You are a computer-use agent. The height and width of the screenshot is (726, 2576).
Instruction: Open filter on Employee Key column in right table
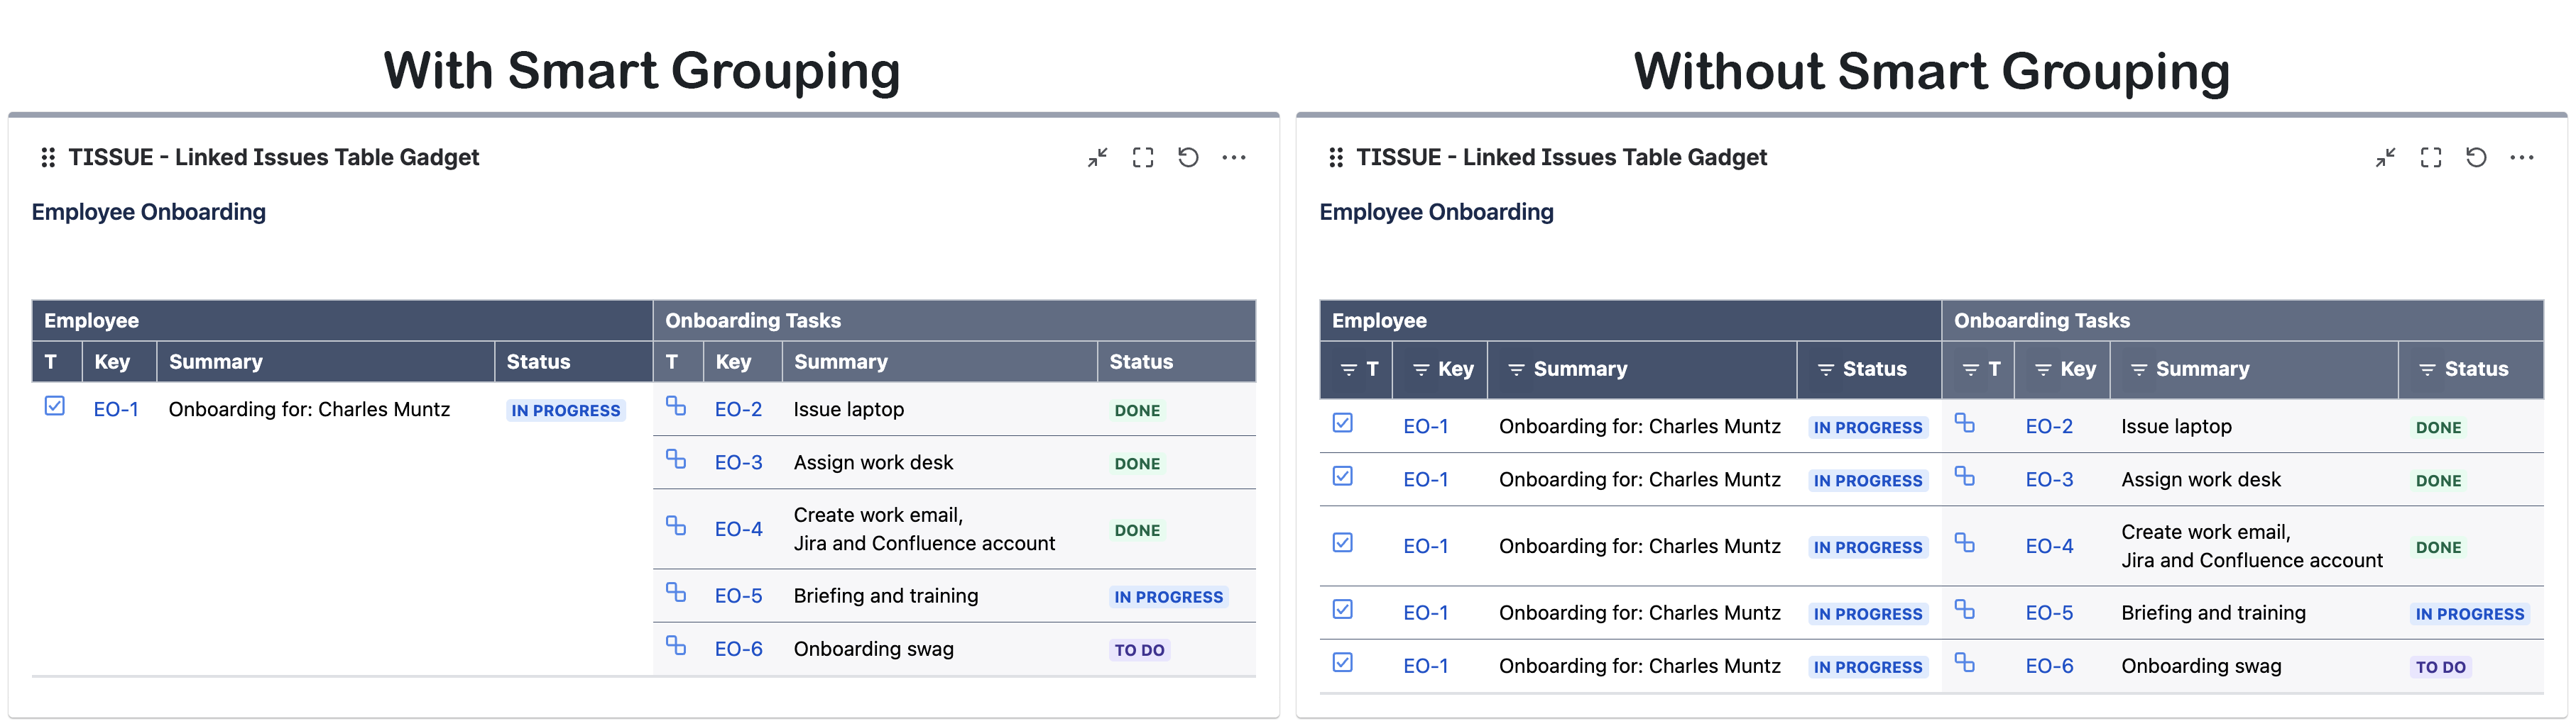[x=1420, y=369]
